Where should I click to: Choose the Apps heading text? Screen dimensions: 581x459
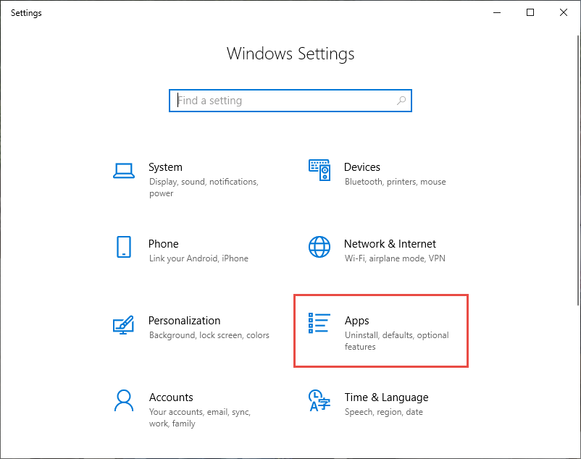(x=357, y=321)
